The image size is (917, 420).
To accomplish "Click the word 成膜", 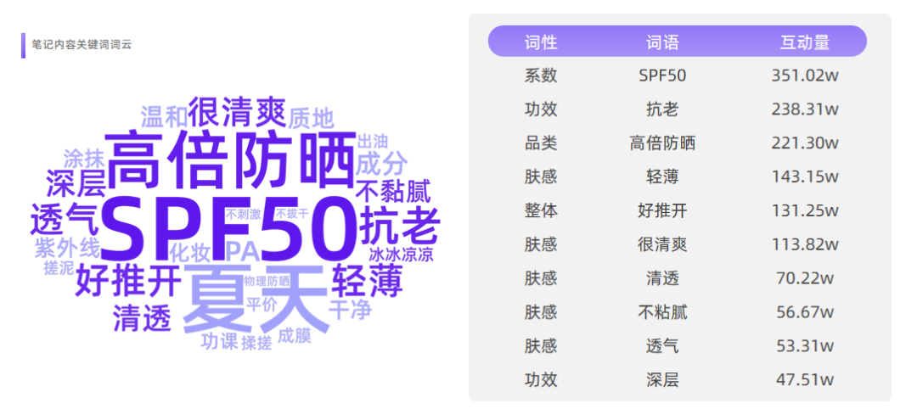I will point(295,336).
